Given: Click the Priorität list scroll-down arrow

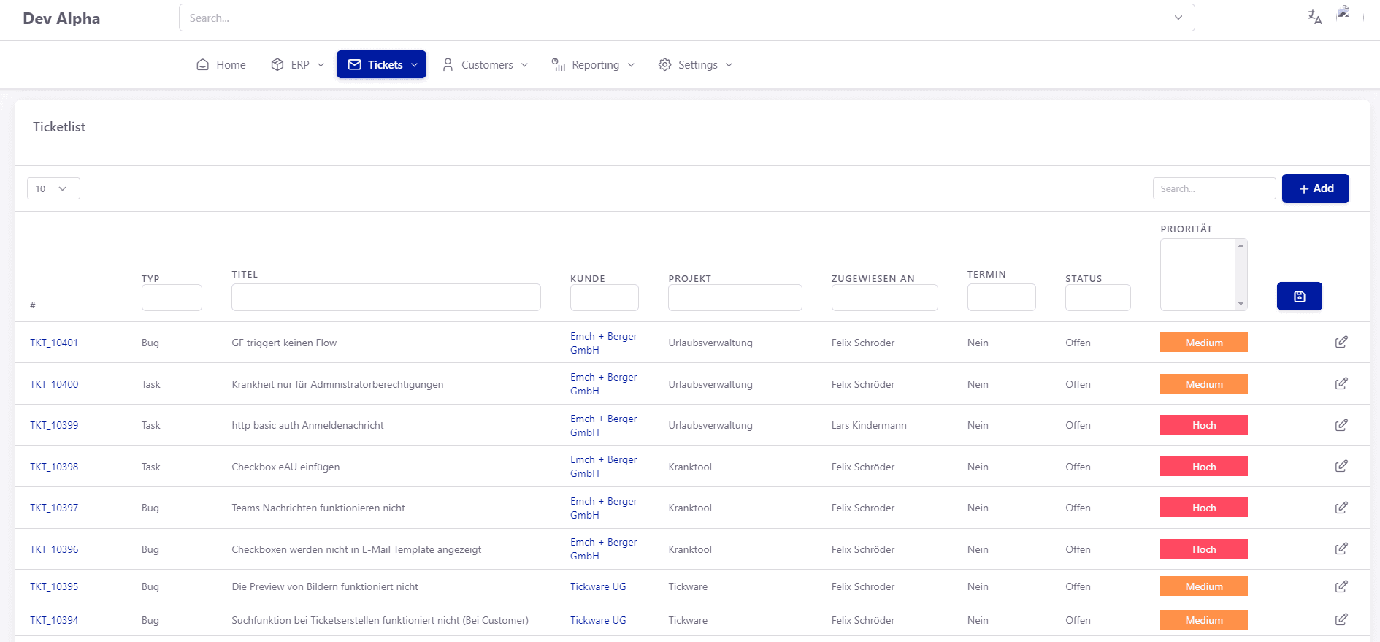Looking at the screenshot, I should (1241, 304).
